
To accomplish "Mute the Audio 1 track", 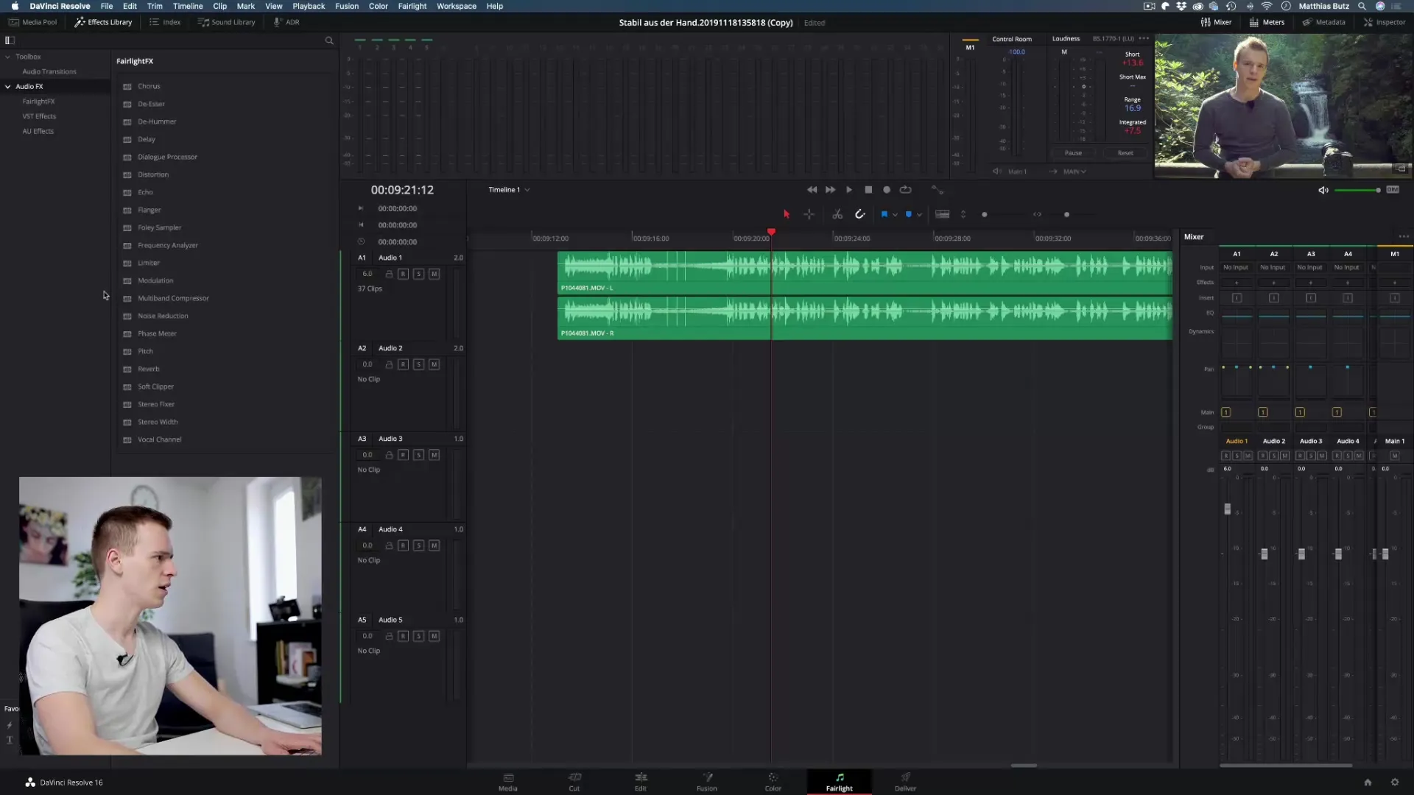I will coord(435,274).
